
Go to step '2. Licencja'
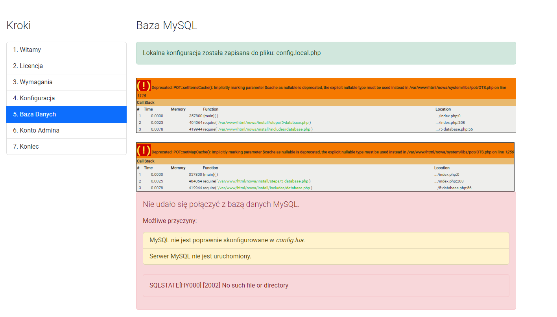(x=66, y=66)
